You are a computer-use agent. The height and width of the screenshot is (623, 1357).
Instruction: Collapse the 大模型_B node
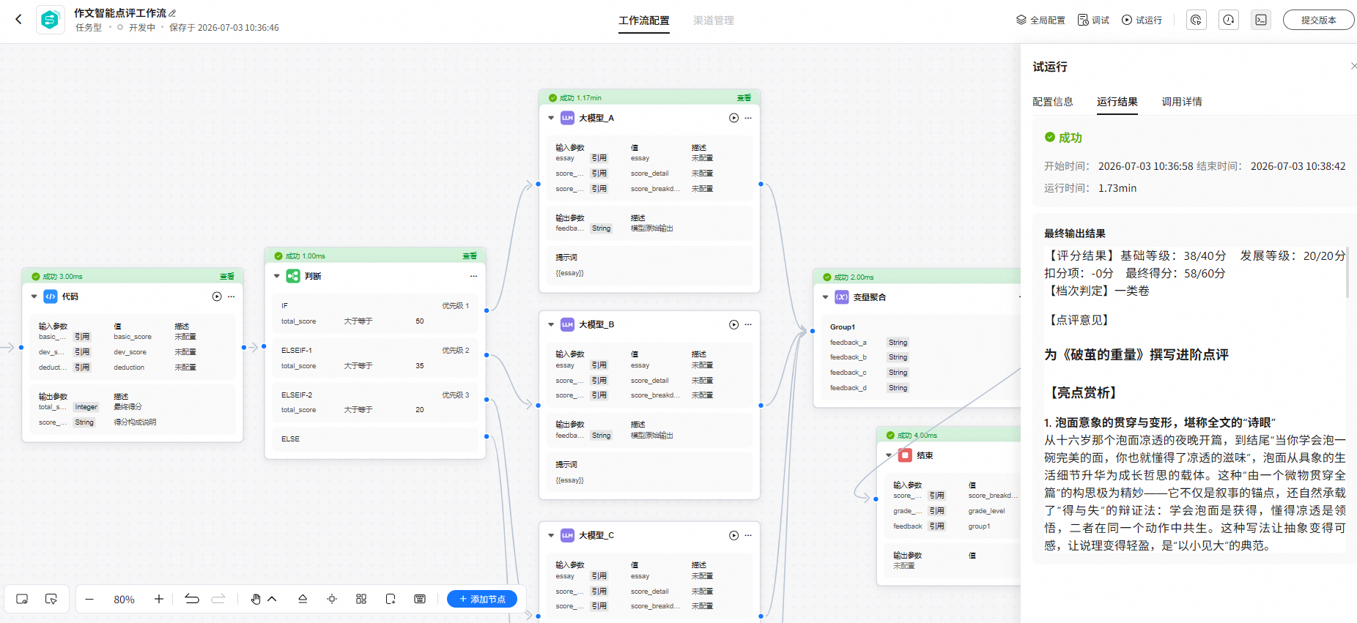tap(551, 324)
